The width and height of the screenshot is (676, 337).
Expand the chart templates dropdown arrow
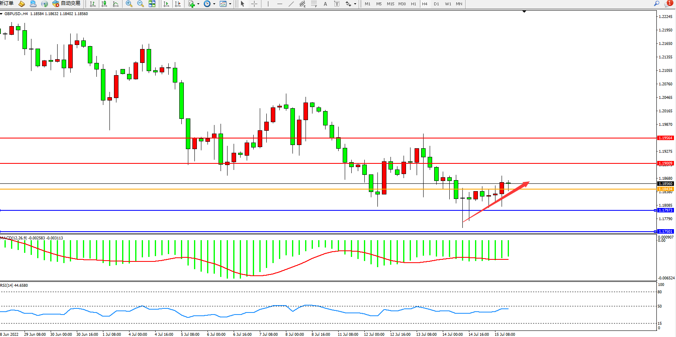click(230, 4)
